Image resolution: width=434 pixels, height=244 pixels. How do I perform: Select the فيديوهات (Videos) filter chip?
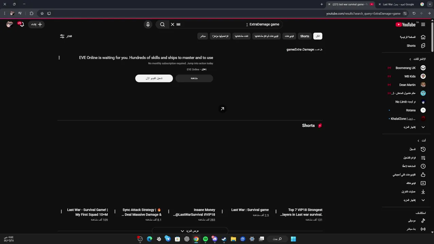point(289,36)
